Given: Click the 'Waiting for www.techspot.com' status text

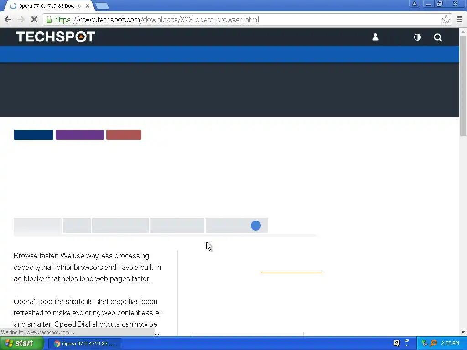Looking at the screenshot, I should (x=38, y=332).
